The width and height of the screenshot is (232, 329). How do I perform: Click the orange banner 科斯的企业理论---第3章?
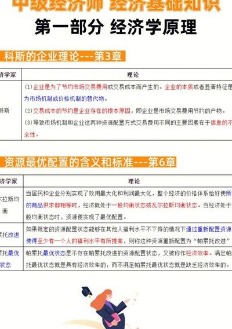(63, 56)
